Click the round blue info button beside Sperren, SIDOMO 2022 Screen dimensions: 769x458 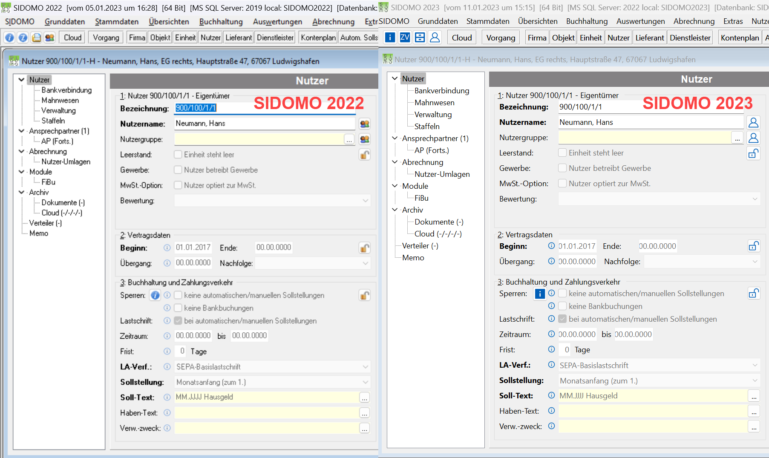pyautogui.click(x=155, y=295)
